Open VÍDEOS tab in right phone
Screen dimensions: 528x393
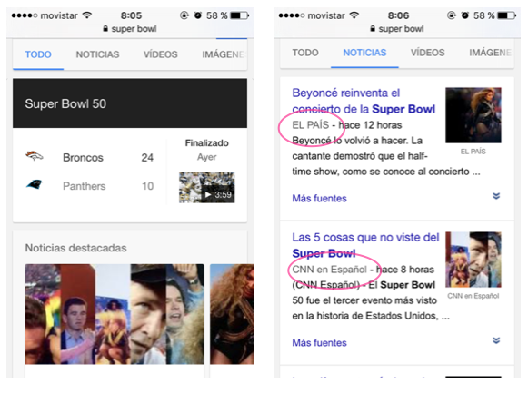(427, 53)
